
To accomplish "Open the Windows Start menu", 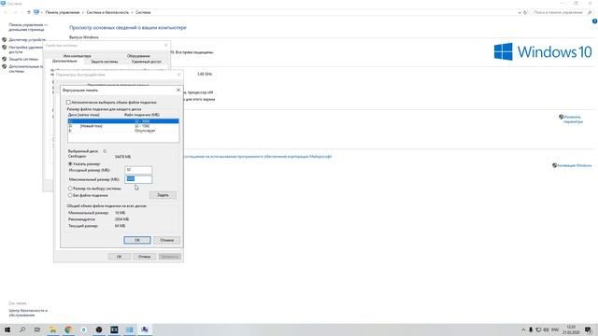I will point(7,329).
